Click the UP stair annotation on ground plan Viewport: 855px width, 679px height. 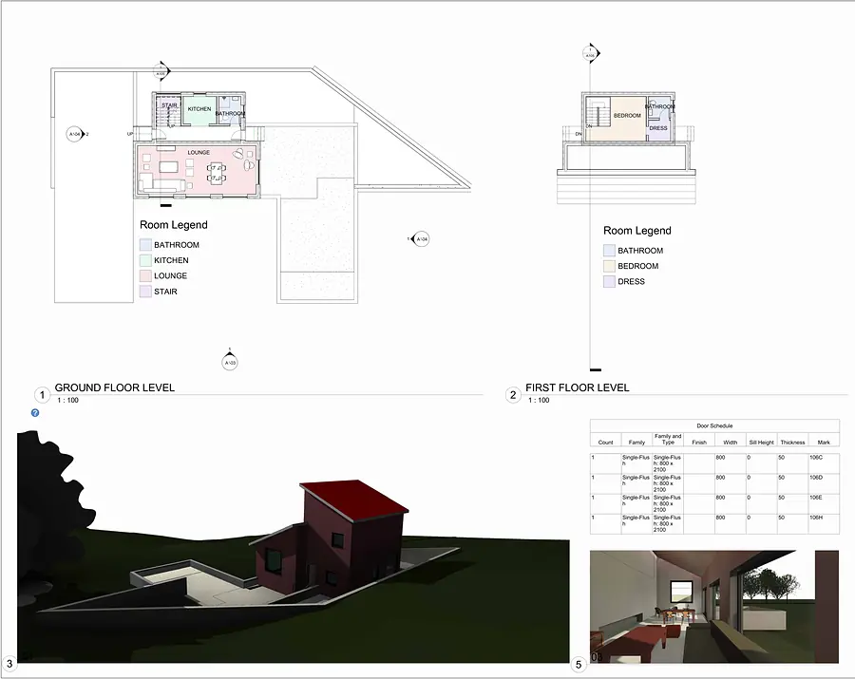pos(130,134)
